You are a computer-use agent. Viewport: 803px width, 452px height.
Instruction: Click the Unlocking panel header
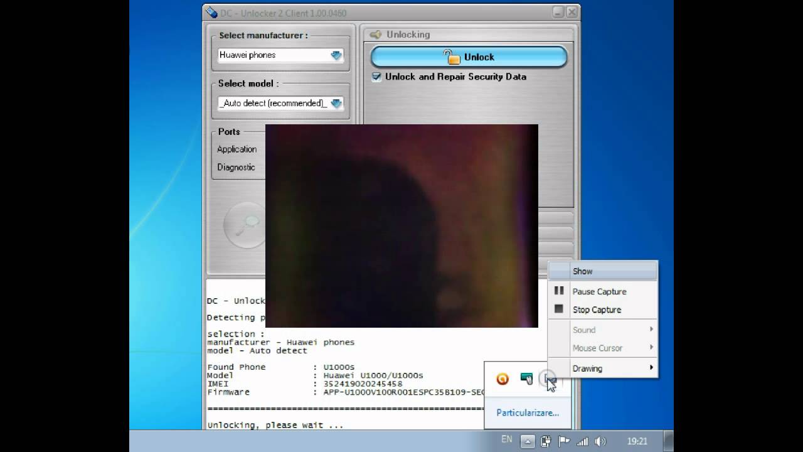click(x=469, y=35)
